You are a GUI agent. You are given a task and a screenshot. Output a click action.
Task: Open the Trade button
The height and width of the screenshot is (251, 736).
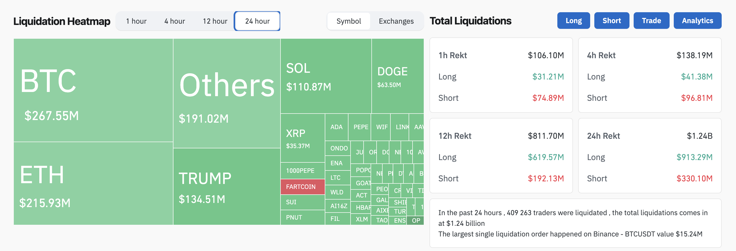[651, 21]
